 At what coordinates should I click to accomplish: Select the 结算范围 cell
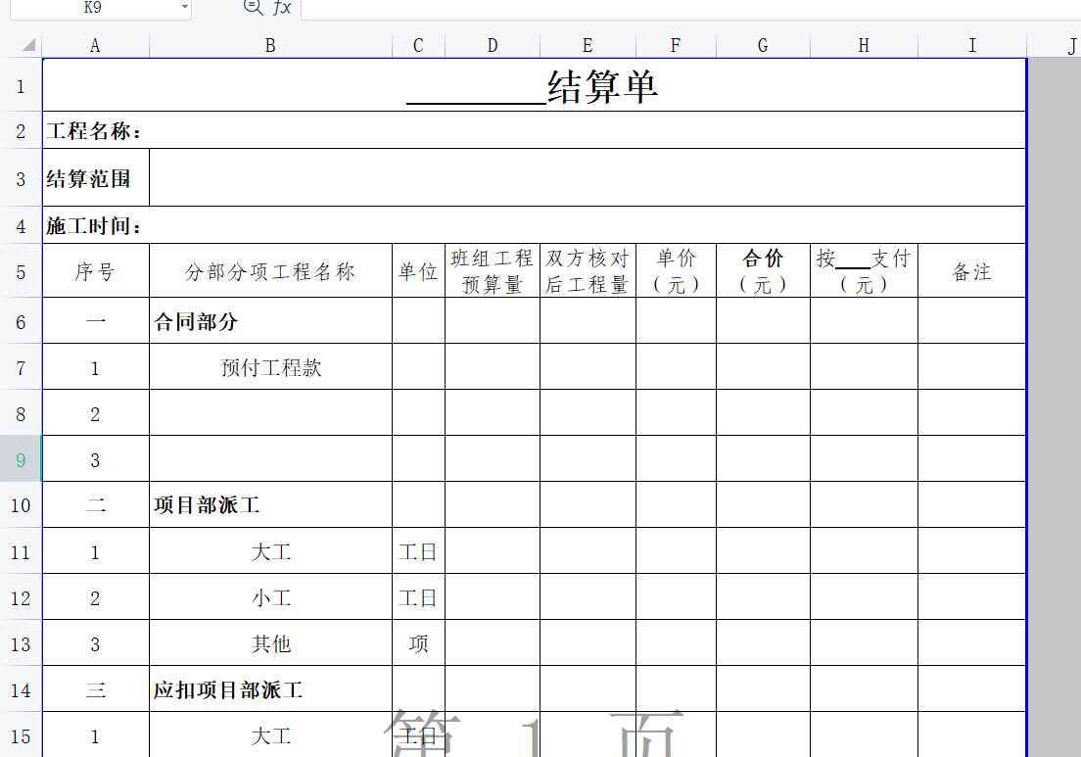(95, 178)
